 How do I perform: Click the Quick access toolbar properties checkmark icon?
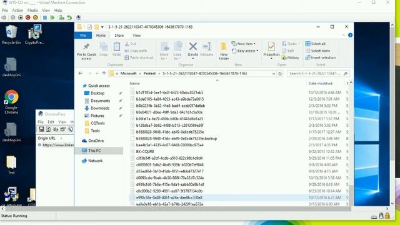point(89,27)
